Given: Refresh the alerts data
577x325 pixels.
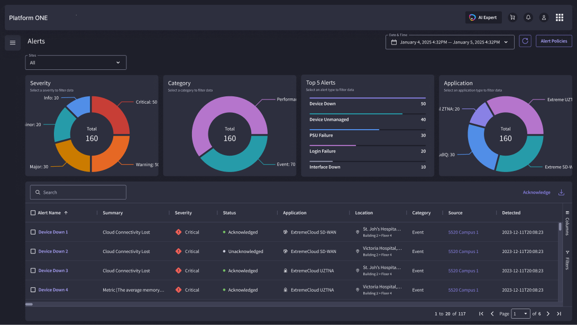Looking at the screenshot, I should tap(525, 41).
